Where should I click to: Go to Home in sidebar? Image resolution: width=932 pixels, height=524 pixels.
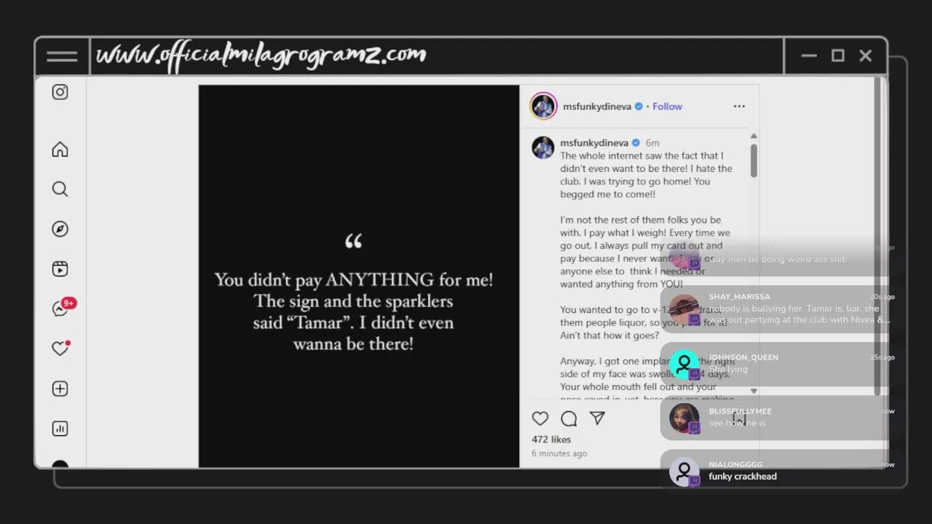[x=60, y=149]
